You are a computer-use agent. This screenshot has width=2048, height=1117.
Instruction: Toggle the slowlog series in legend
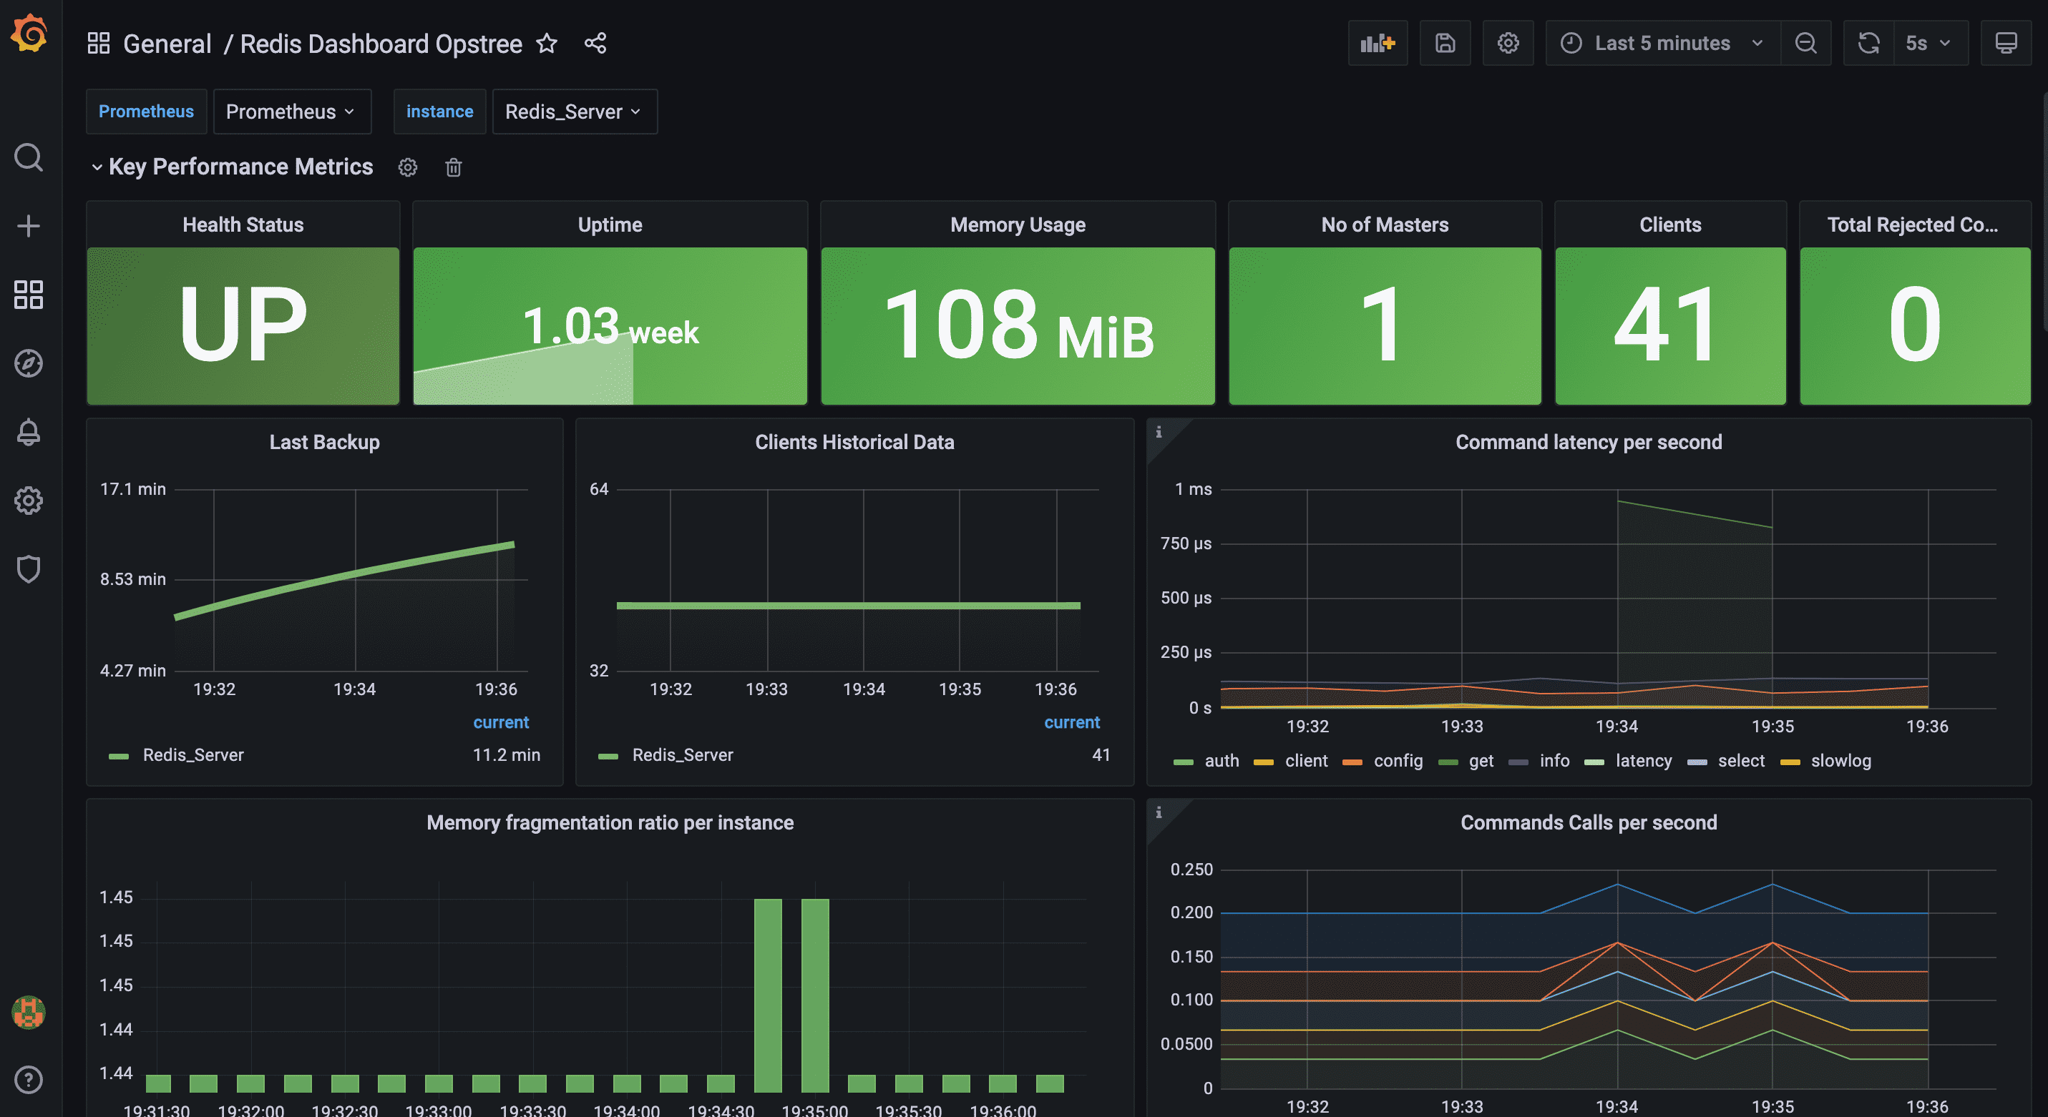point(1840,761)
